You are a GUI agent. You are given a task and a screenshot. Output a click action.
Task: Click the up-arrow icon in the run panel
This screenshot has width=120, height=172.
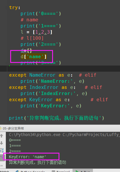[1, 136]
